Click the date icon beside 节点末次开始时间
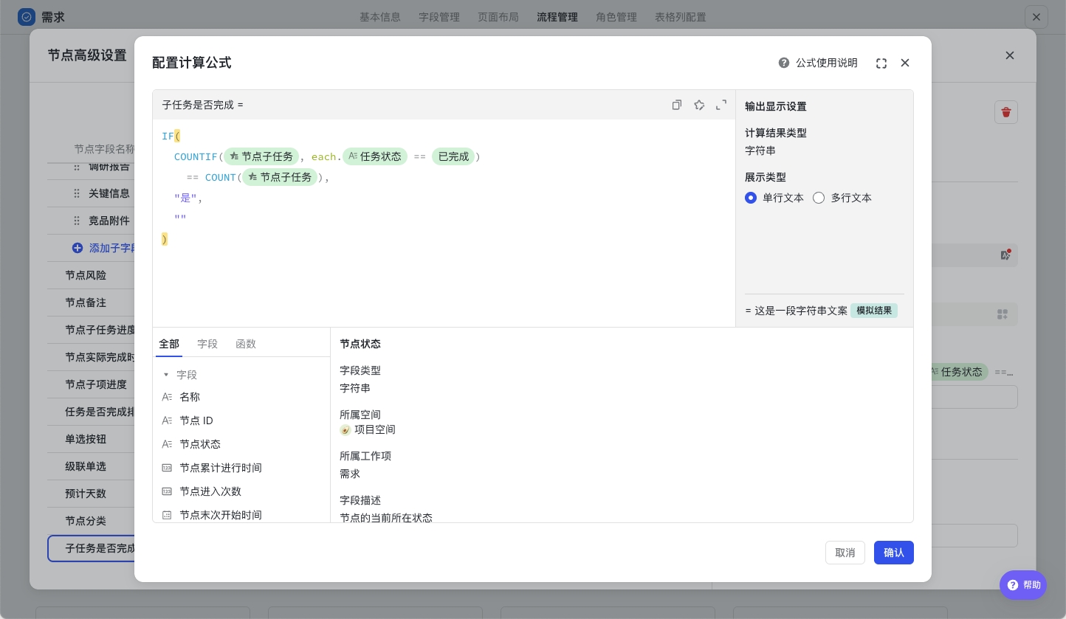The width and height of the screenshot is (1066, 619). tap(167, 515)
